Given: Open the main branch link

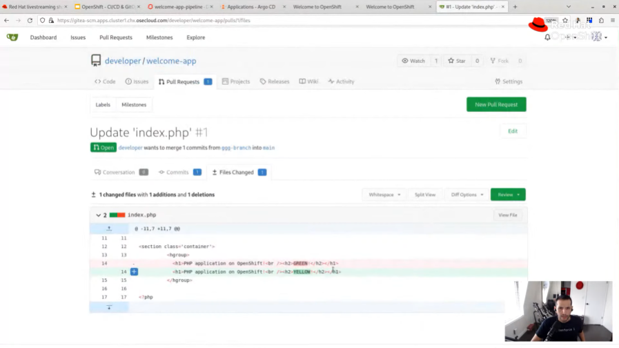Looking at the screenshot, I should [269, 148].
